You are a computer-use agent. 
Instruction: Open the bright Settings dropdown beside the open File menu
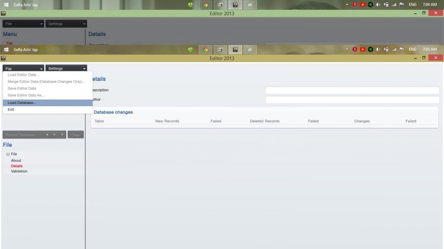[x=66, y=68]
